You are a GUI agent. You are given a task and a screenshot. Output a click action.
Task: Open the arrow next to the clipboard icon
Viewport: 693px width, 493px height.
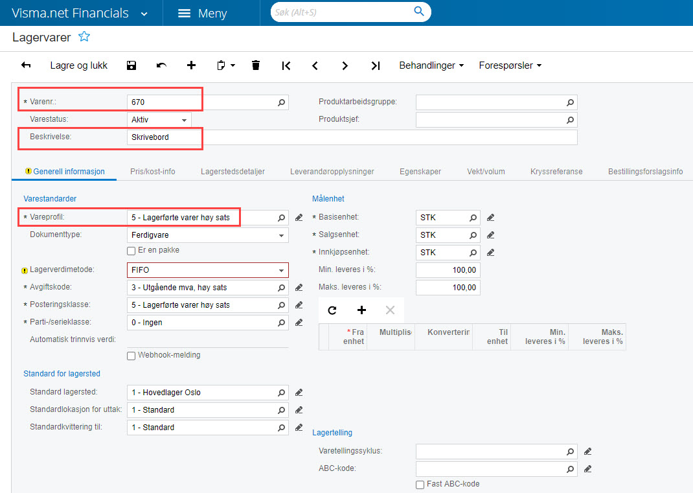[233, 65]
